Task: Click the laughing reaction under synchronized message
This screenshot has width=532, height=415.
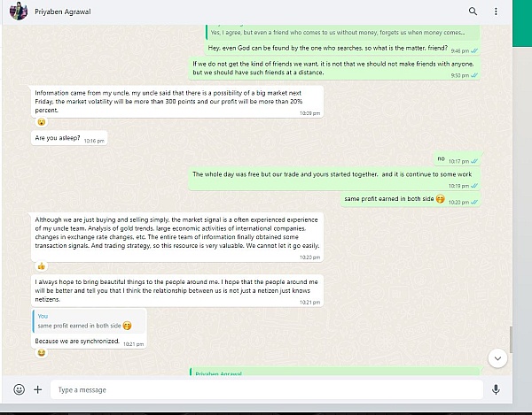Action: [x=42, y=353]
